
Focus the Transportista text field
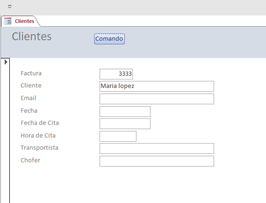click(157, 149)
